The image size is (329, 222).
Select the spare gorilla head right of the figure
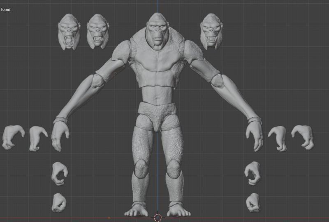211,32
